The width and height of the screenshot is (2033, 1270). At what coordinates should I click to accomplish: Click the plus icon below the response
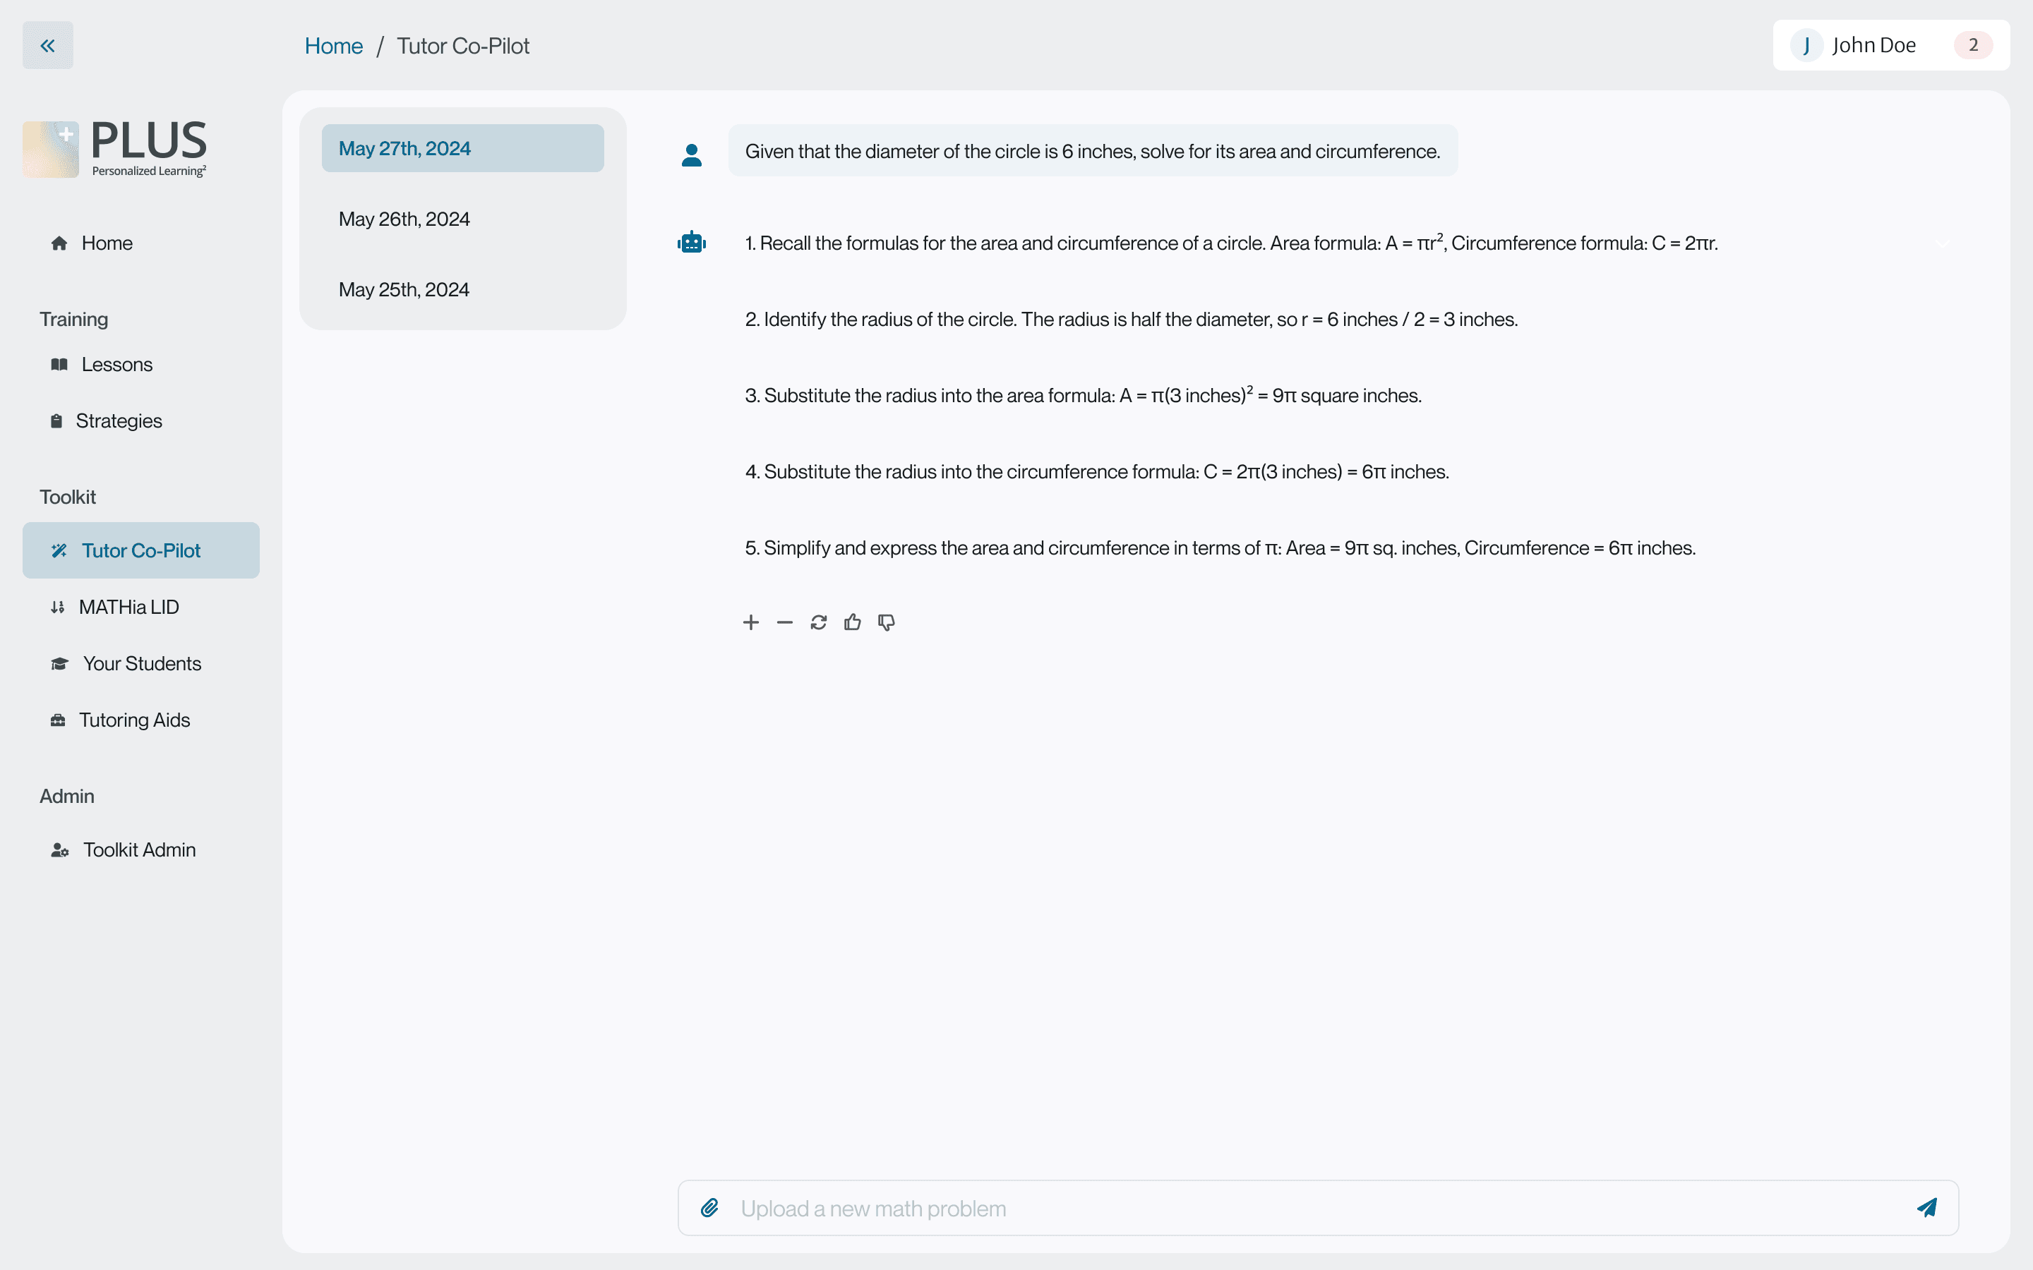tap(751, 622)
